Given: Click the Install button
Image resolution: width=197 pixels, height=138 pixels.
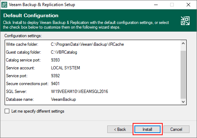Looking at the screenshot, I should tap(147, 129).
